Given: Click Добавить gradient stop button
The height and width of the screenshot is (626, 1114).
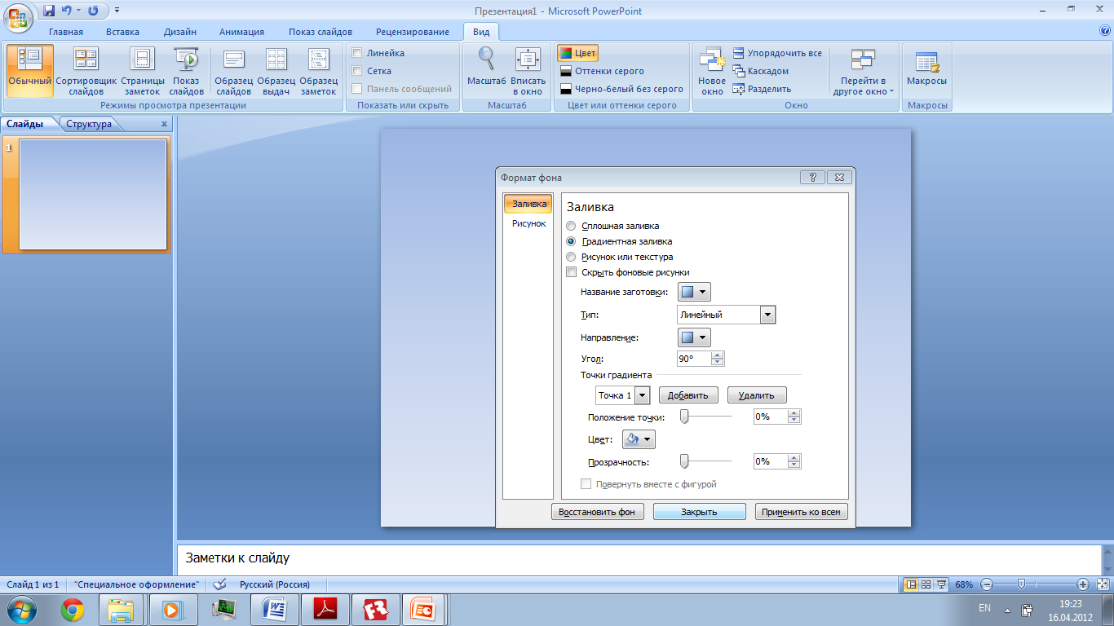Looking at the screenshot, I should (x=688, y=395).
